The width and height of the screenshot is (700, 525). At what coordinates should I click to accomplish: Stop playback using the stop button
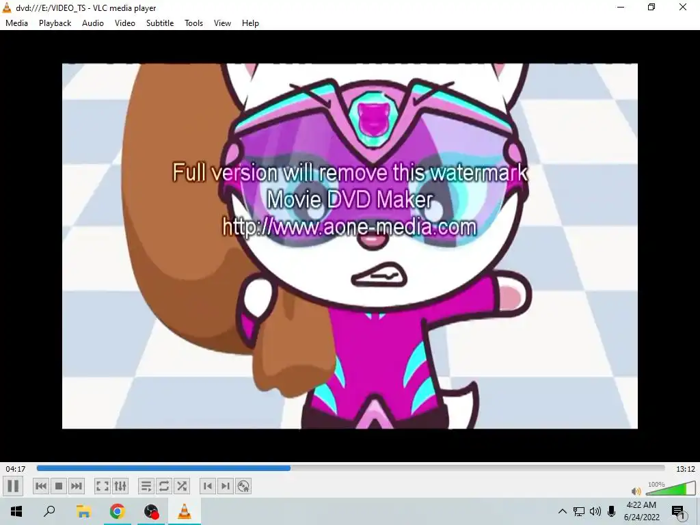59,486
